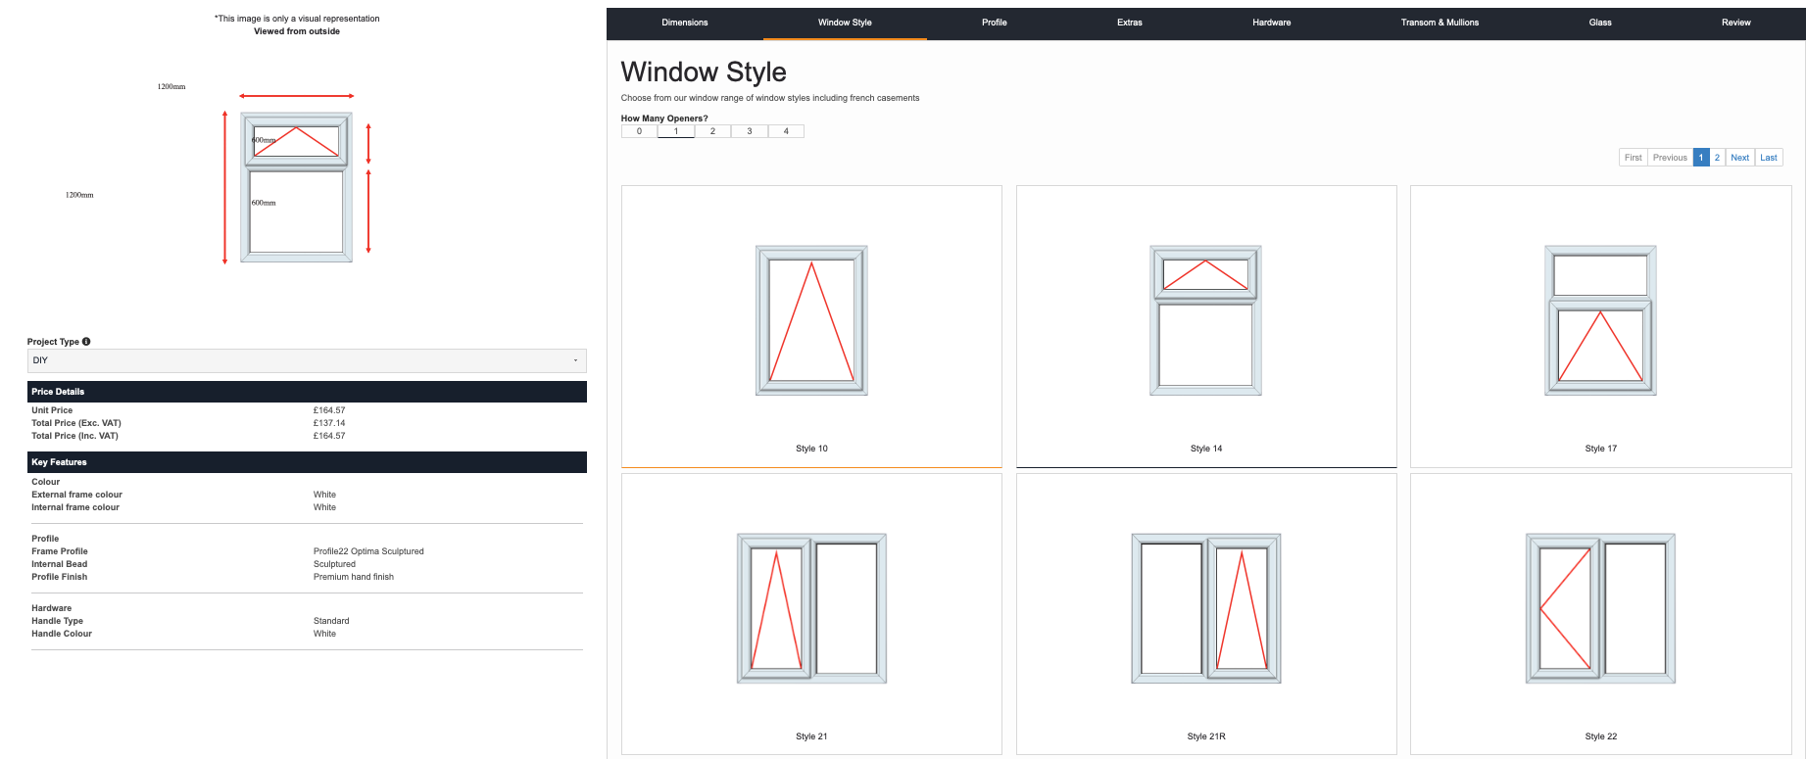This screenshot has height=759, width=1806.
Task: Choose the Style 14 top-opener window
Action: (x=1205, y=321)
